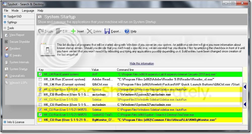Image resolution: width=252 pixels, height=134 pixels.
Task: Disable the SpybotSD TeaTimer startup checkbox
Action: point(40,115)
